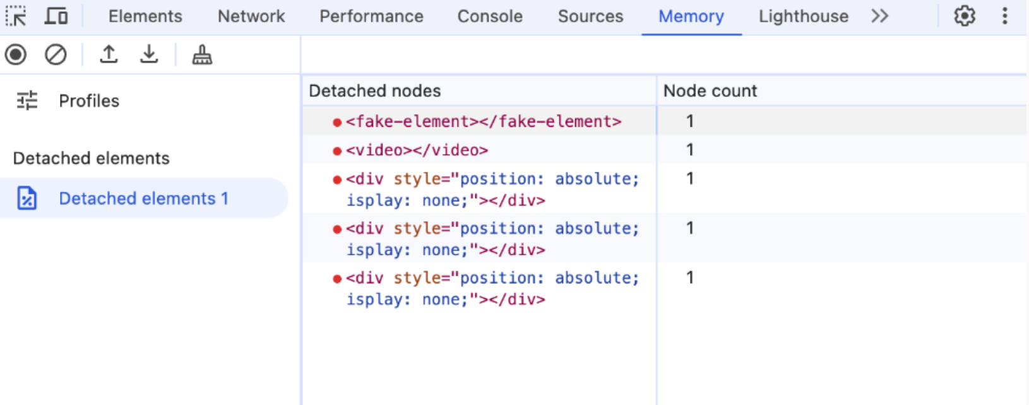The height and width of the screenshot is (405, 1029).
Task: Click the load profile upload icon
Action: 109,55
